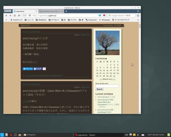This screenshot has width=171, height=137.
Task: Click the Google Search box
Action: click(121, 15)
